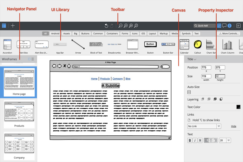Open the Products wireframe thumbnail
The image size is (243, 162).
tap(19, 114)
